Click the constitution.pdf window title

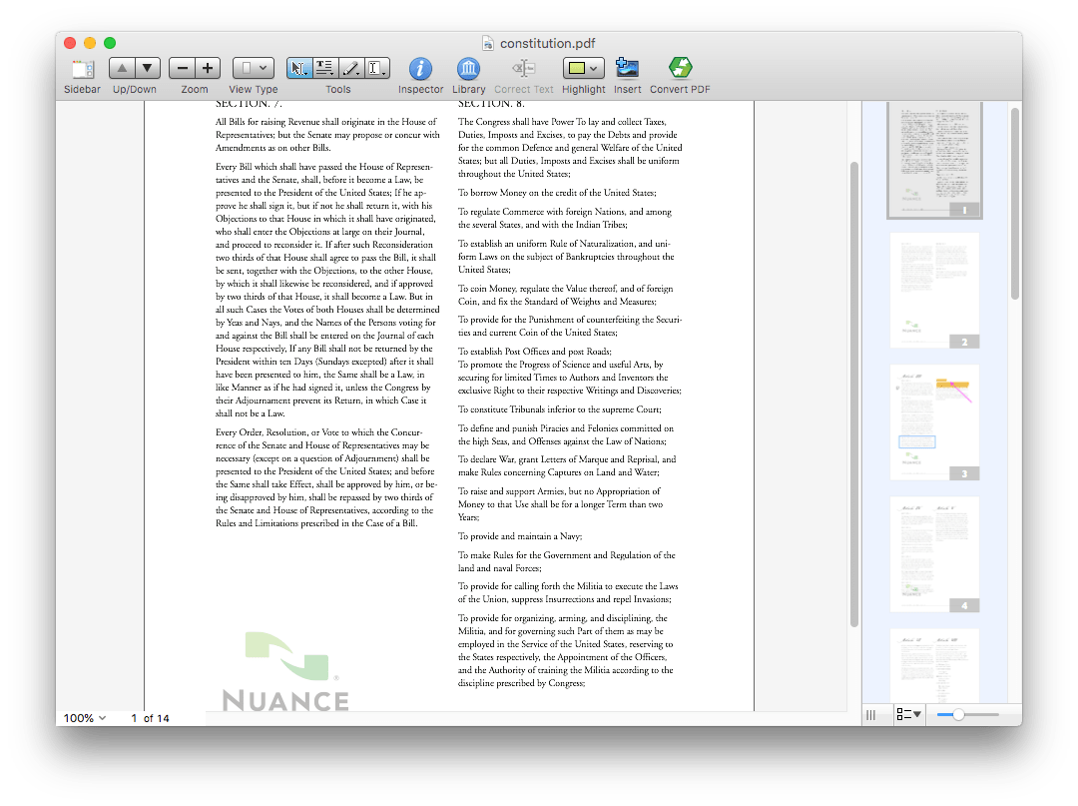547,43
